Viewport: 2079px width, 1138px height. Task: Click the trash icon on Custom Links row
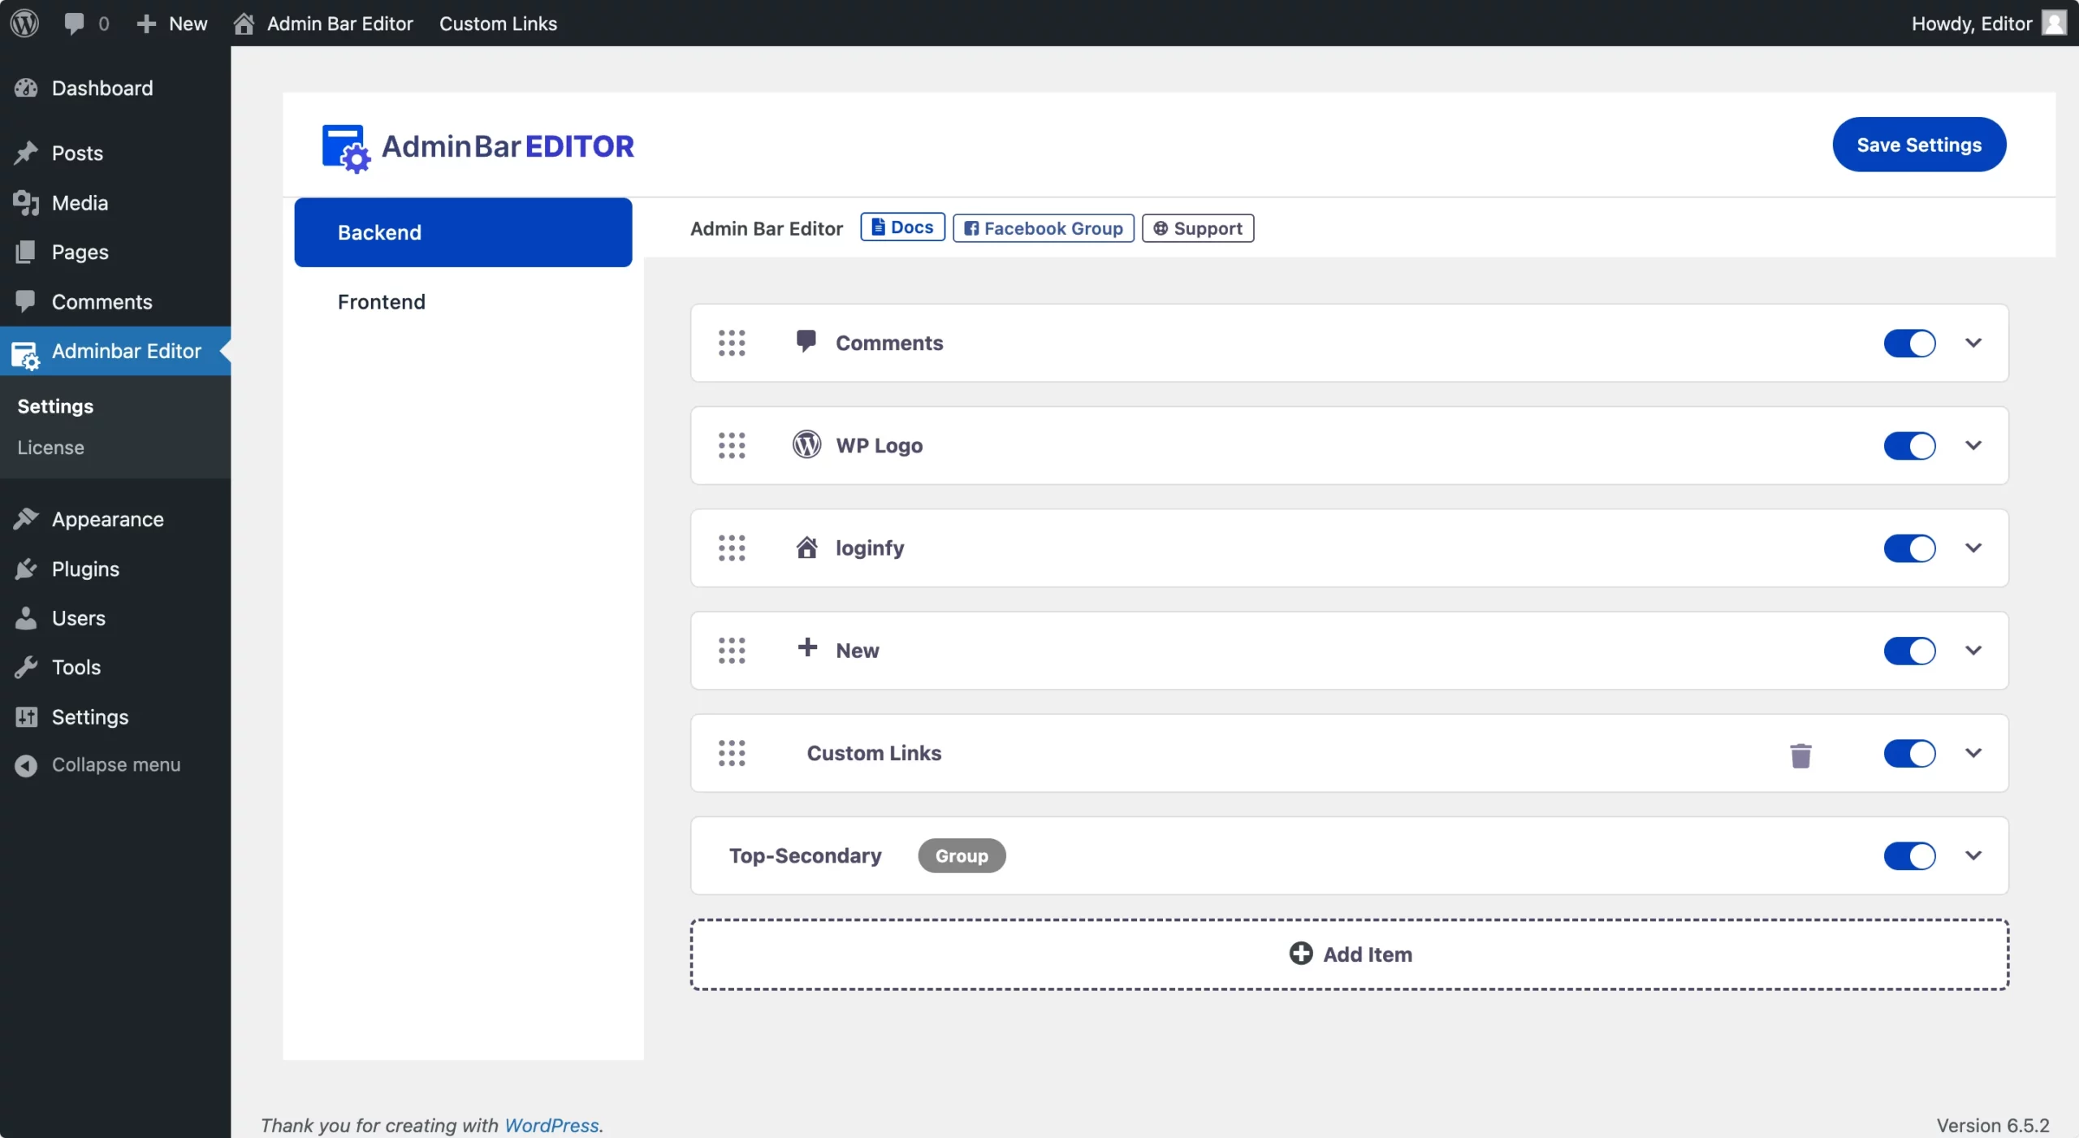click(1800, 755)
